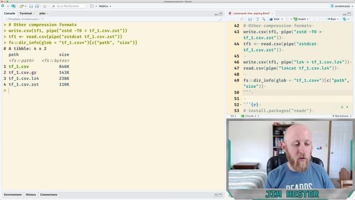Click the show in new window icon
Viewport: 355px width, 200px height.
[242, 19]
